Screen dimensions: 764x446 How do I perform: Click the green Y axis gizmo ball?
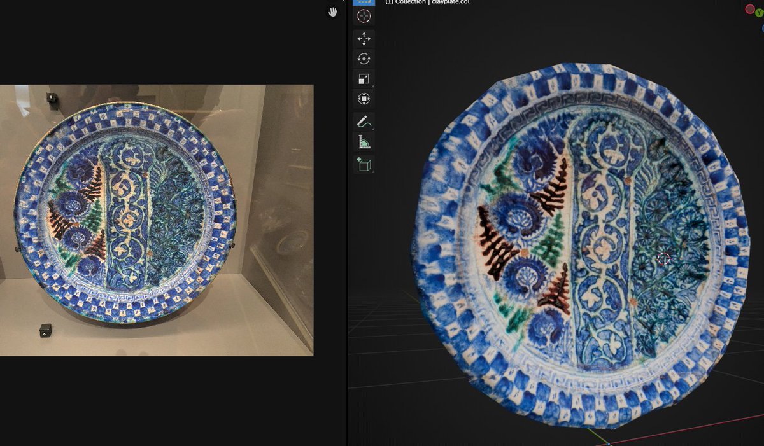759,13
